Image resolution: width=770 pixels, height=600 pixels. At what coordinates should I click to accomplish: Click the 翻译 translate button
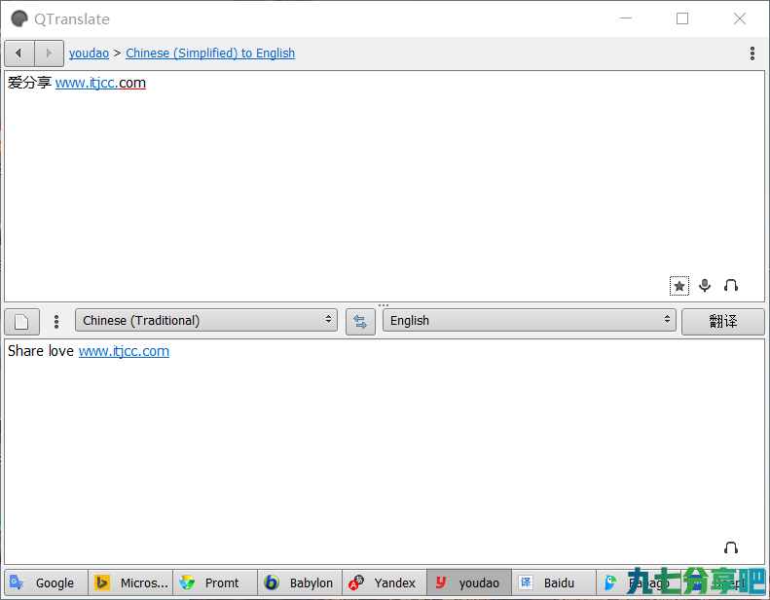[723, 322]
